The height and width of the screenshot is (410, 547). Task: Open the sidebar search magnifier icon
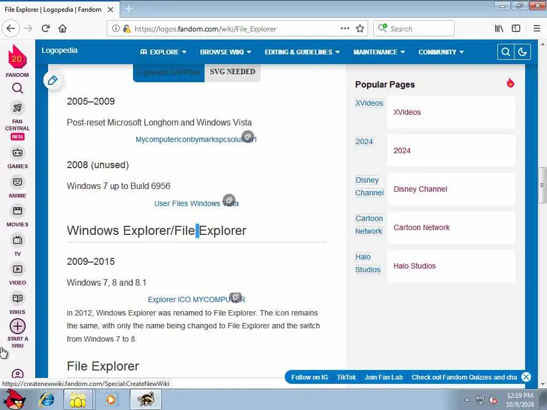18,88
